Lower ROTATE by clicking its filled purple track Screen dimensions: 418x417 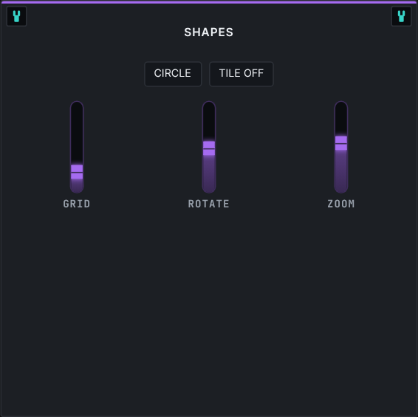pos(209,173)
